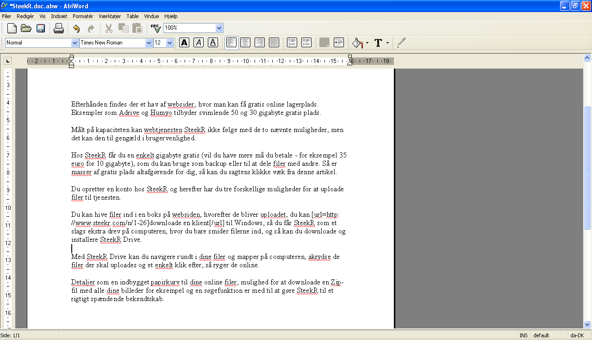Screen dimensions: 592x340
Task: Insert a bulleted list
Action: [306, 43]
